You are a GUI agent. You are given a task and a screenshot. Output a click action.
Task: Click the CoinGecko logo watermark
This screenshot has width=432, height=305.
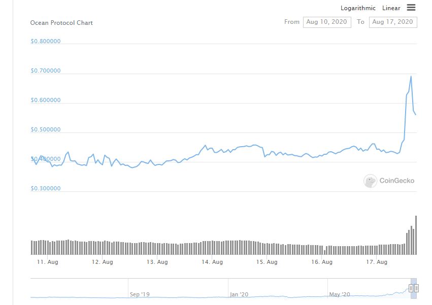tap(389, 181)
